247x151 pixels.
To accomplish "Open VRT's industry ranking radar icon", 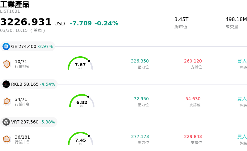I will 6,140.
